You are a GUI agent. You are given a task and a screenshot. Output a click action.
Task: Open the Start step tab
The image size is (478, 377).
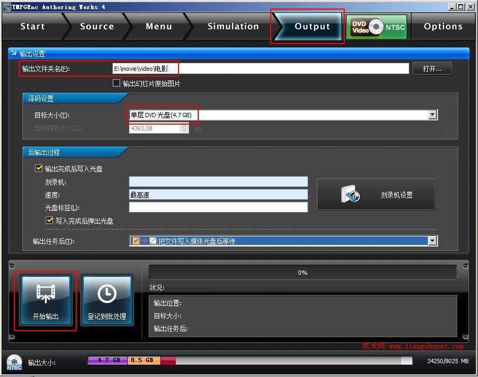coord(33,27)
